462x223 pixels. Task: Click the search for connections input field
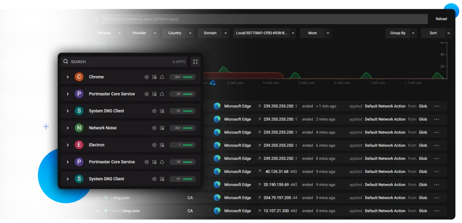pos(265,19)
